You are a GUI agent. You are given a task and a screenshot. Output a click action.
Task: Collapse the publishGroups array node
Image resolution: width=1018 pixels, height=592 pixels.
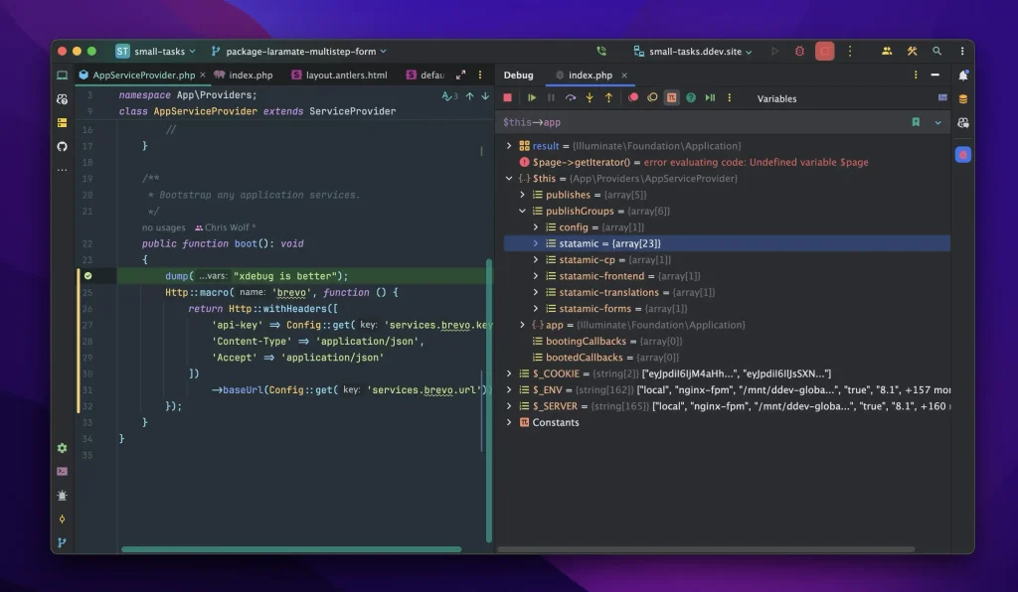coord(521,211)
